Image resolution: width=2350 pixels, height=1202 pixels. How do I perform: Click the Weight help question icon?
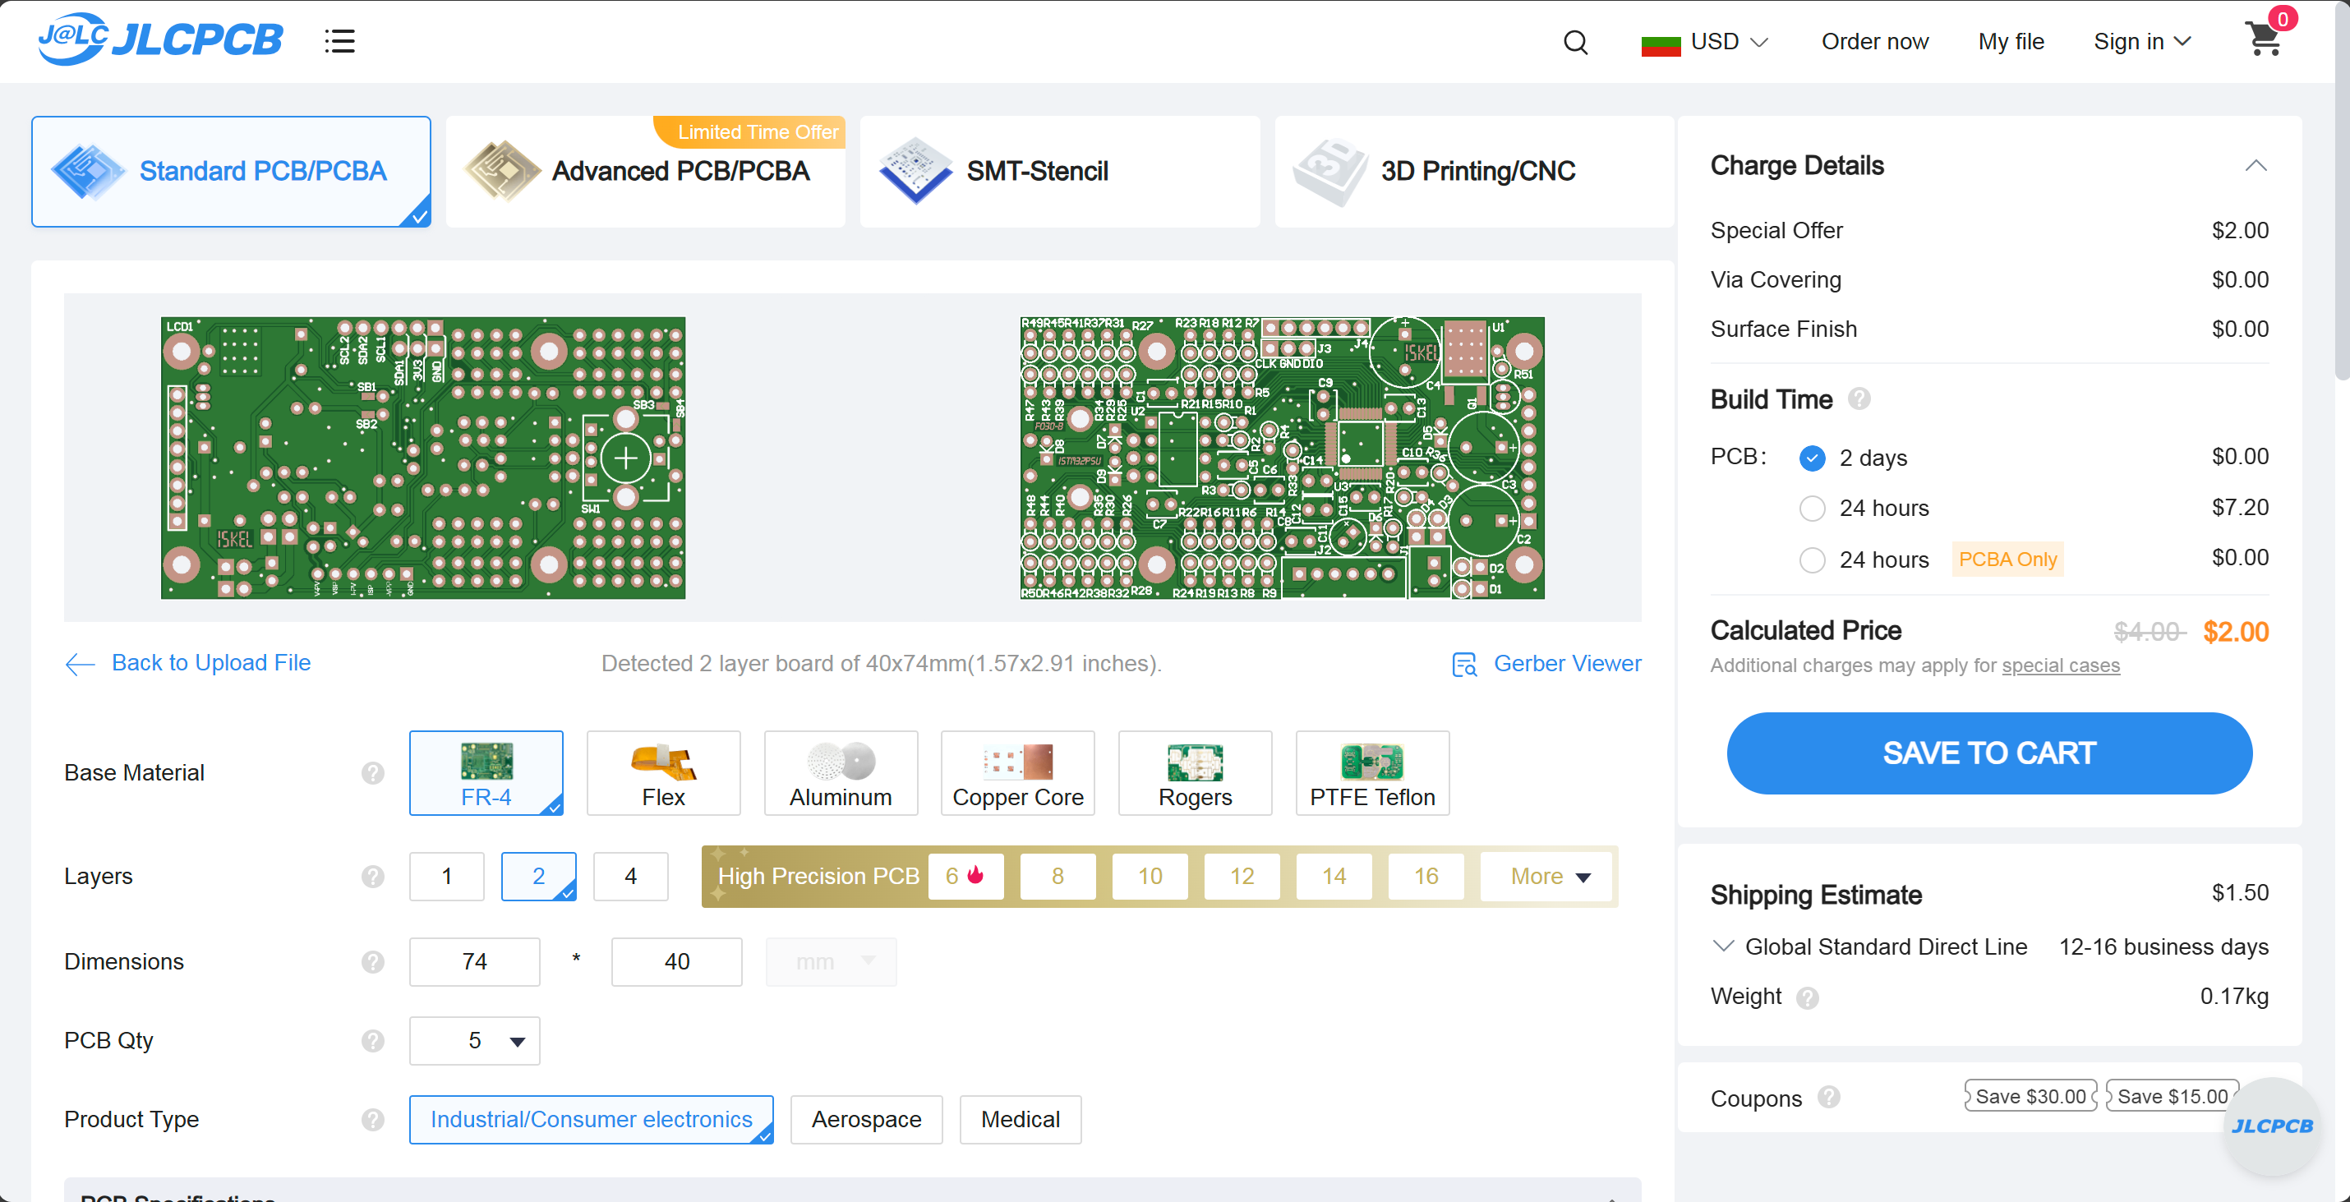pyautogui.click(x=1807, y=997)
